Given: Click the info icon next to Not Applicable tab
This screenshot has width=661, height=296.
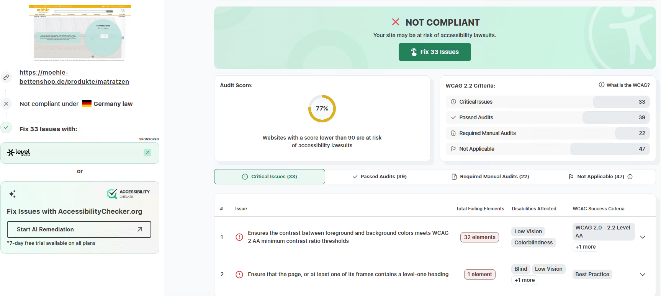Looking at the screenshot, I should point(630,177).
